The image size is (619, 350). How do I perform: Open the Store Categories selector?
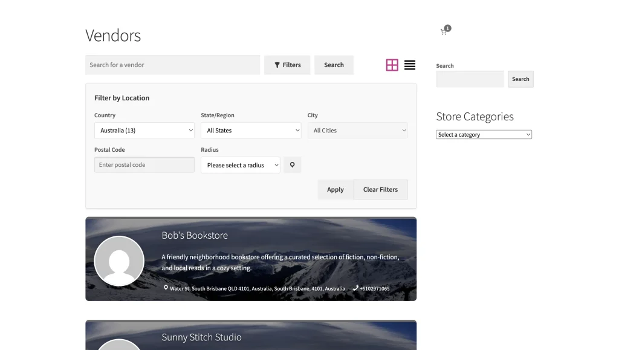484,134
